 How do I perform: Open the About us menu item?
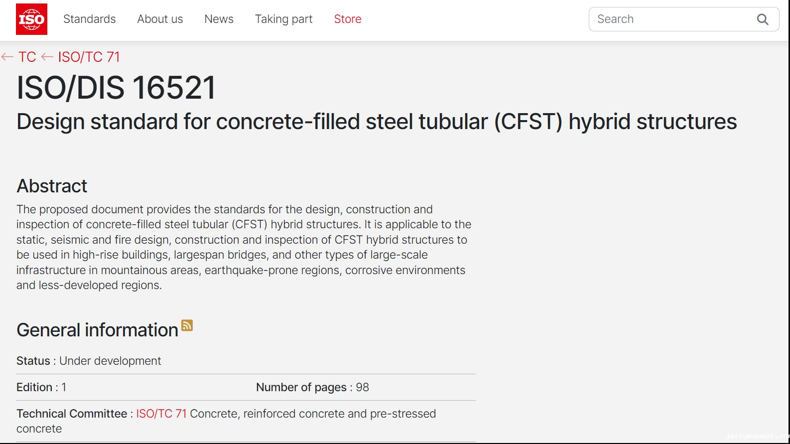160,19
